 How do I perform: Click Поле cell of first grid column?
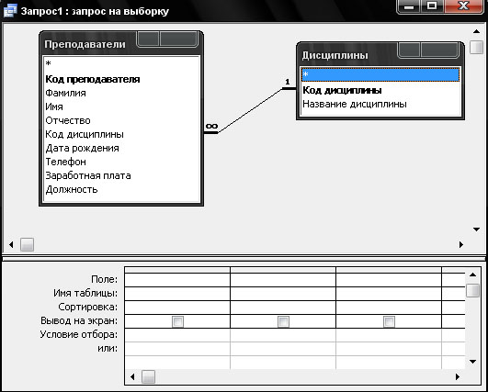pyautogui.click(x=177, y=280)
